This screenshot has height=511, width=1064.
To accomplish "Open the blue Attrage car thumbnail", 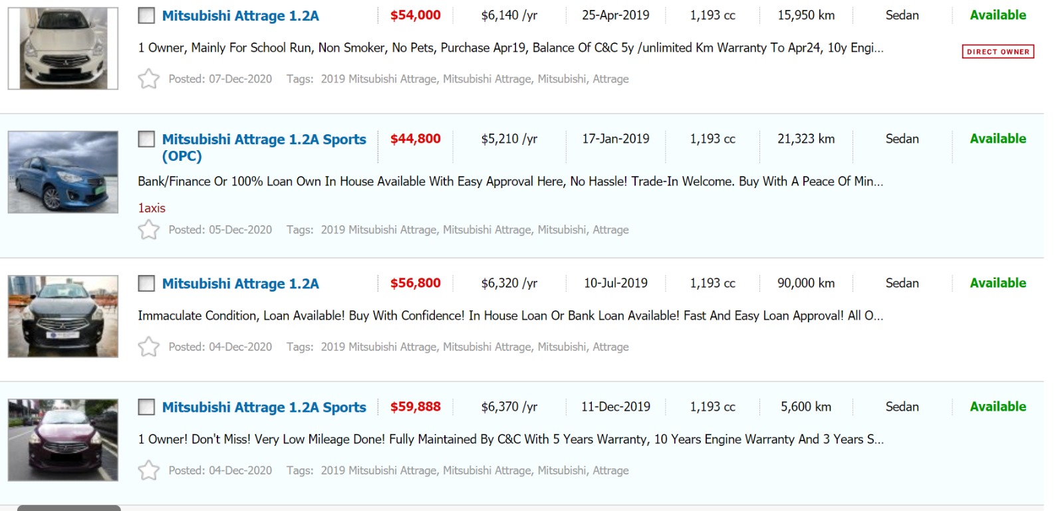I will click(63, 172).
